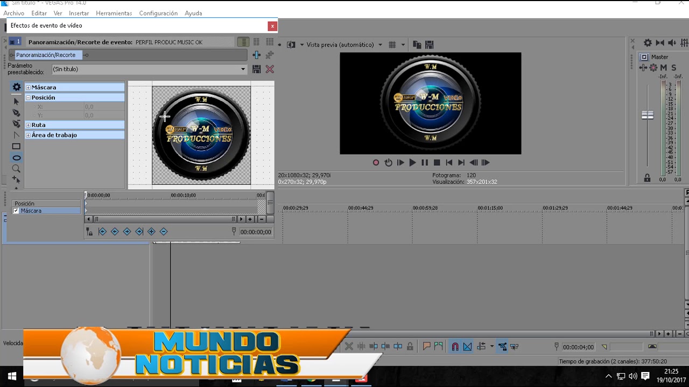This screenshot has height=387, width=689.
Task: Open the Herramientas menu
Action: pyautogui.click(x=114, y=13)
